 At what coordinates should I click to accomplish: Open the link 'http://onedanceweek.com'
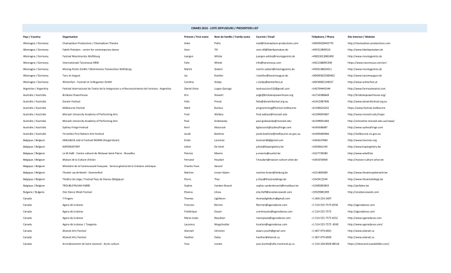tap(363, 192)
